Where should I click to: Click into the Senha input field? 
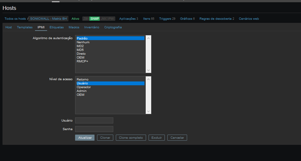94,129
